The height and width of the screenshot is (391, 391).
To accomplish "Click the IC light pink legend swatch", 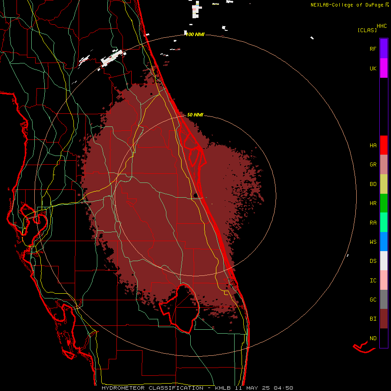I will click(384, 280).
